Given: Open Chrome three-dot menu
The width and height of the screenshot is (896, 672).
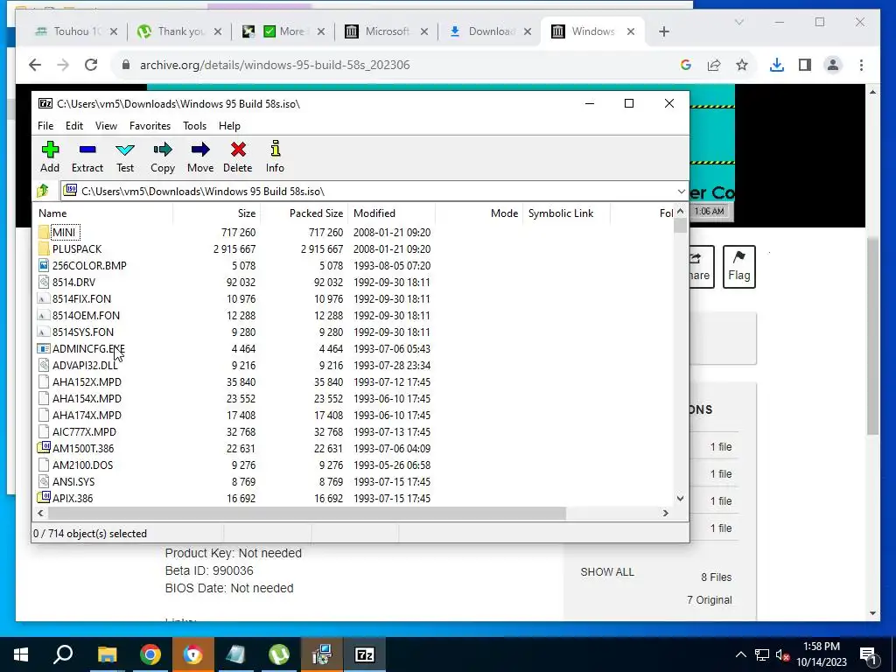Looking at the screenshot, I should (x=861, y=65).
